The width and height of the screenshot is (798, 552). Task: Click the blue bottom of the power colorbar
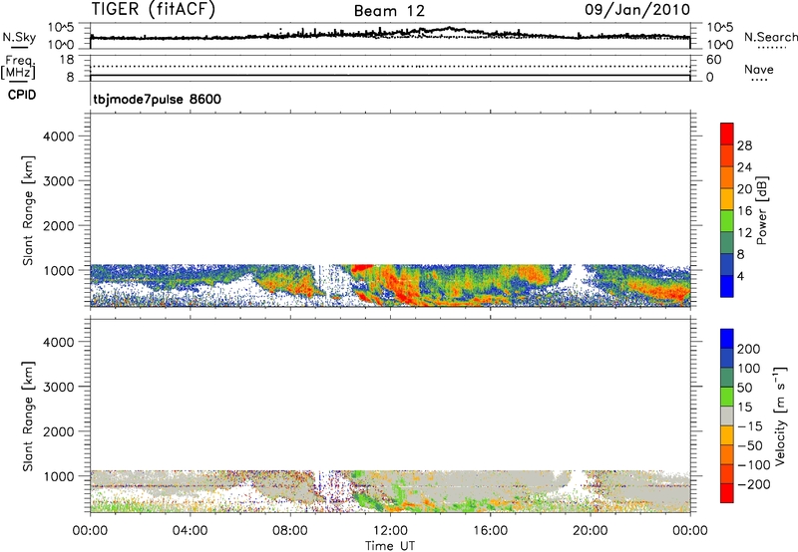click(727, 286)
